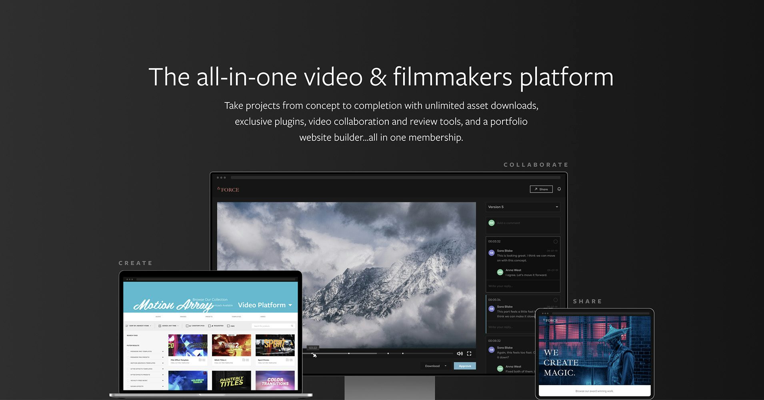Click the Force logo in the review app

tap(228, 190)
